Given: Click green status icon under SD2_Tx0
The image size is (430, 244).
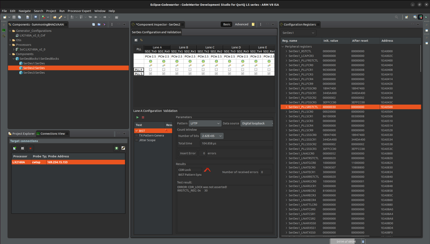Looking at the screenshot, I should (150, 61).
